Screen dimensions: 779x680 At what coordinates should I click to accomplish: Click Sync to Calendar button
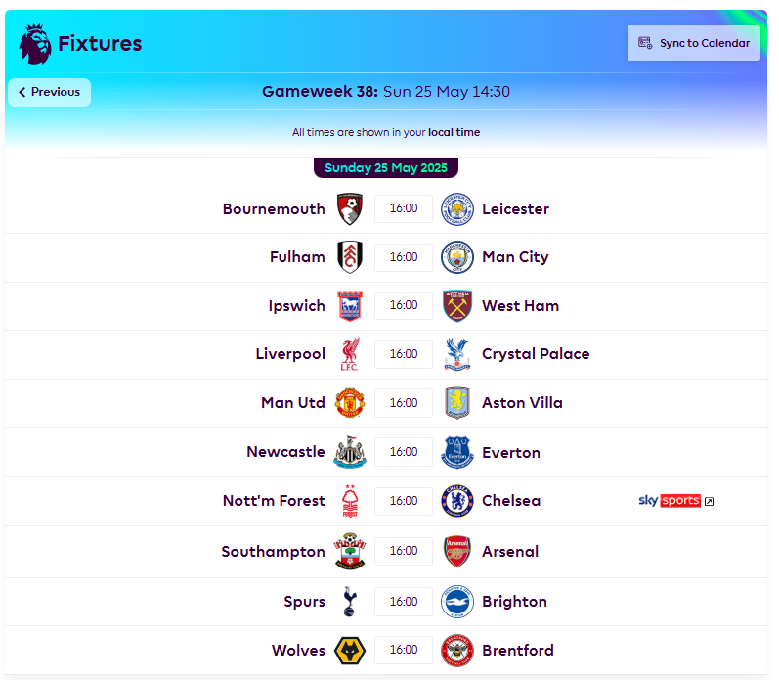(694, 43)
